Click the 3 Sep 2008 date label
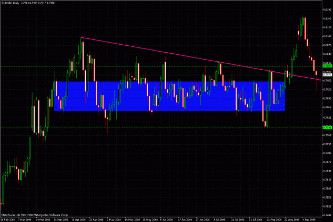This screenshot has width=333, height=222. pos(309,220)
